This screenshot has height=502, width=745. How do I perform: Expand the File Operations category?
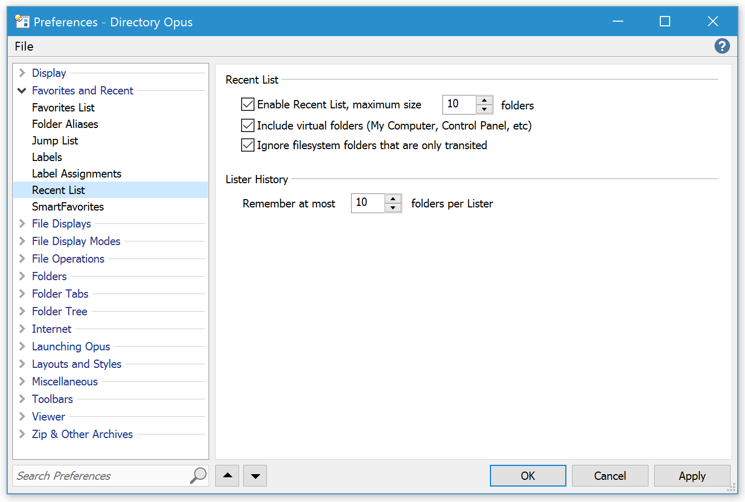pos(22,258)
